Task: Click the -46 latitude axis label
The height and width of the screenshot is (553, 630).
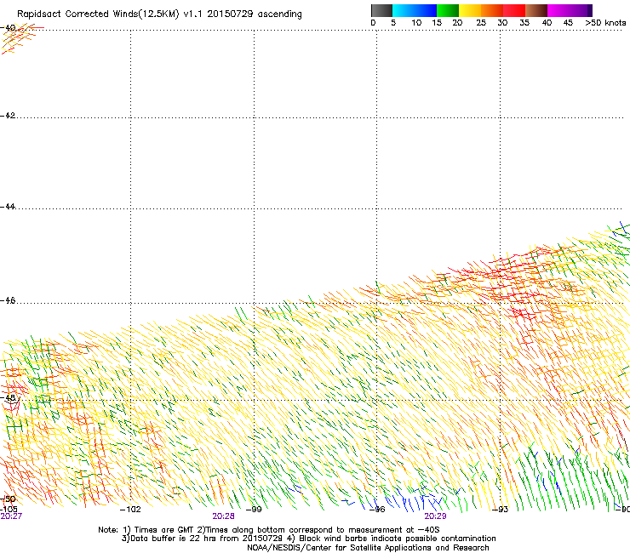Action: (8, 300)
